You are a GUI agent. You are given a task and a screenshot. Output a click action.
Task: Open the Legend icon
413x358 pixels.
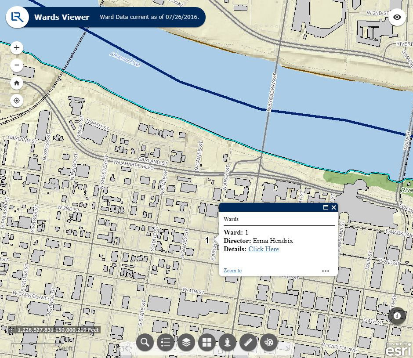click(165, 342)
